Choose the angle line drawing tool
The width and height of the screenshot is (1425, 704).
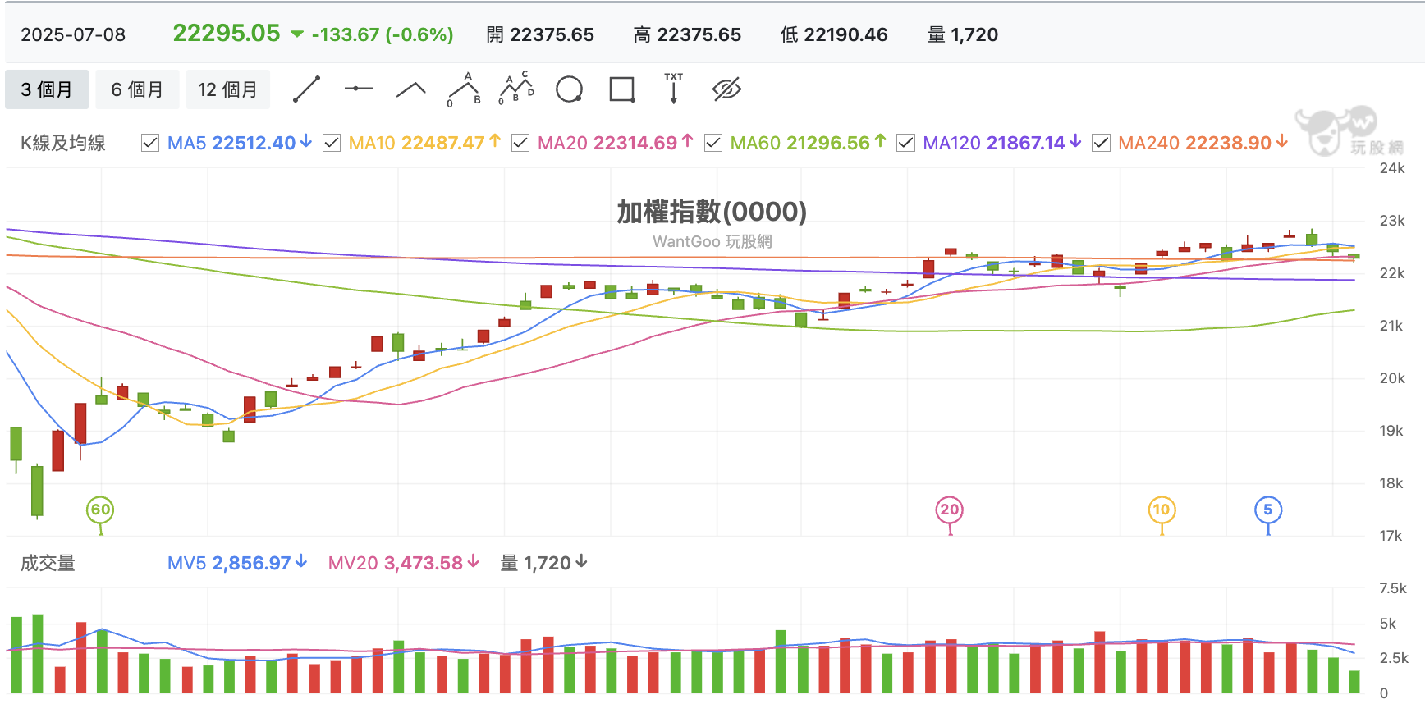411,89
